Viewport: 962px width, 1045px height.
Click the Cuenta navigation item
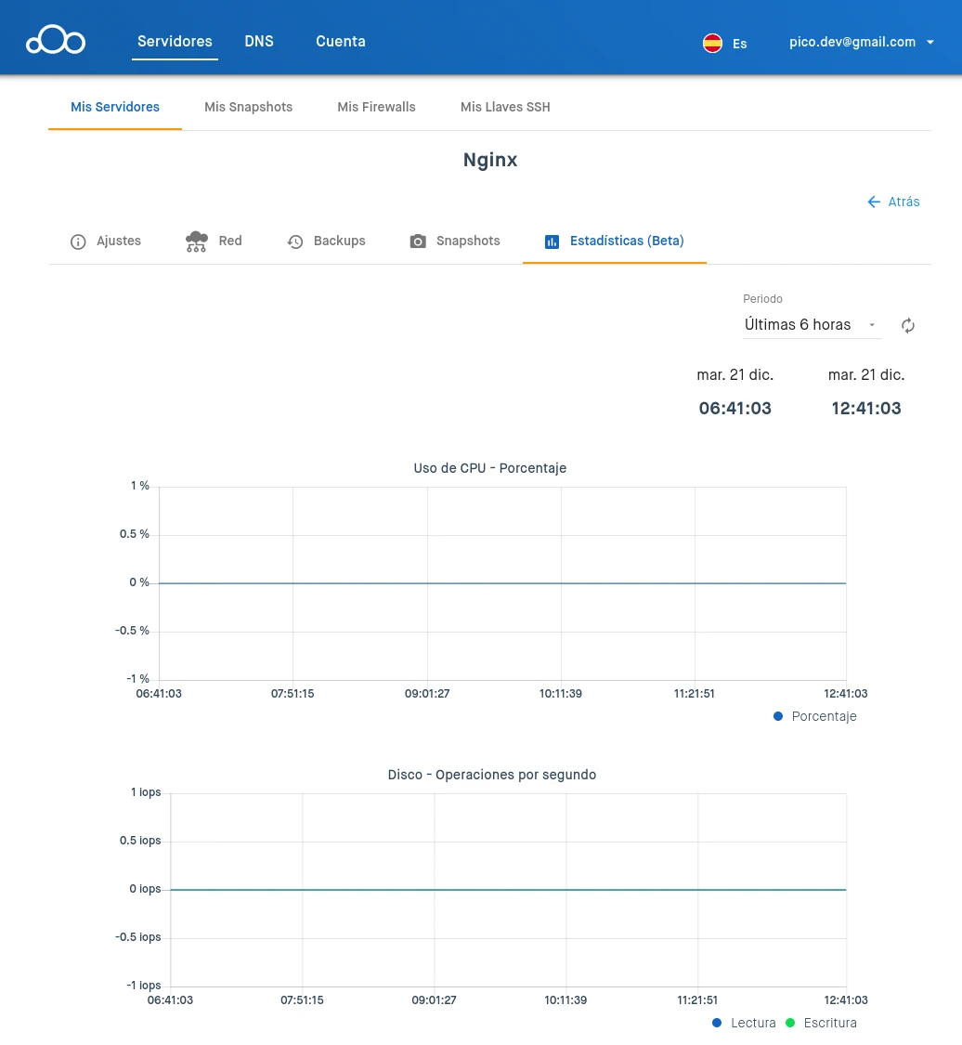[341, 42]
